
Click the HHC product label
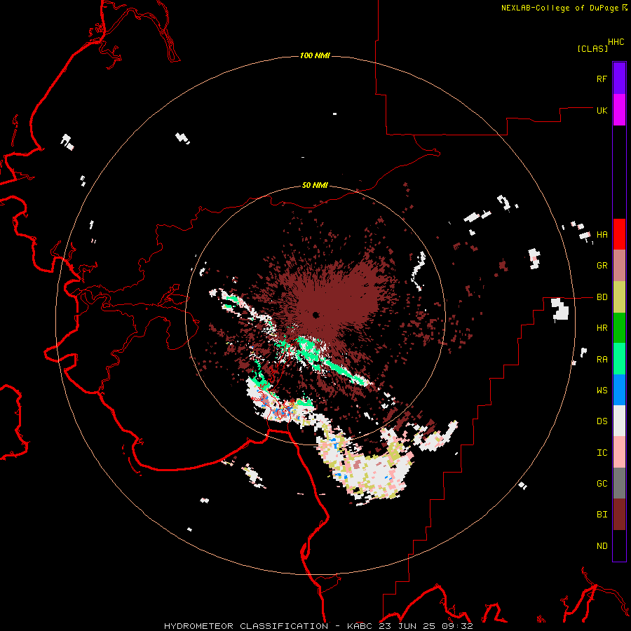(x=616, y=42)
